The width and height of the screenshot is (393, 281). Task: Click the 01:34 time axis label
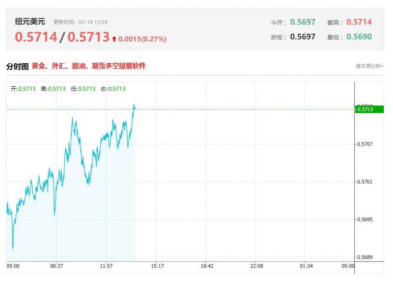click(x=306, y=266)
